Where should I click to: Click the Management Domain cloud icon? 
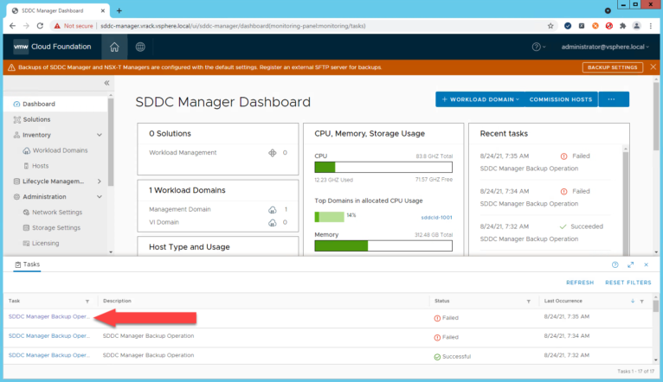point(273,209)
